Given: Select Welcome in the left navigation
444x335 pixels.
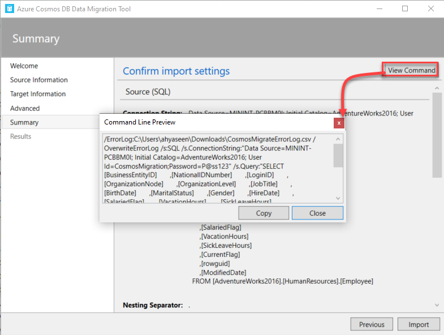Looking at the screenshot, I should click(x=24, y=66).
